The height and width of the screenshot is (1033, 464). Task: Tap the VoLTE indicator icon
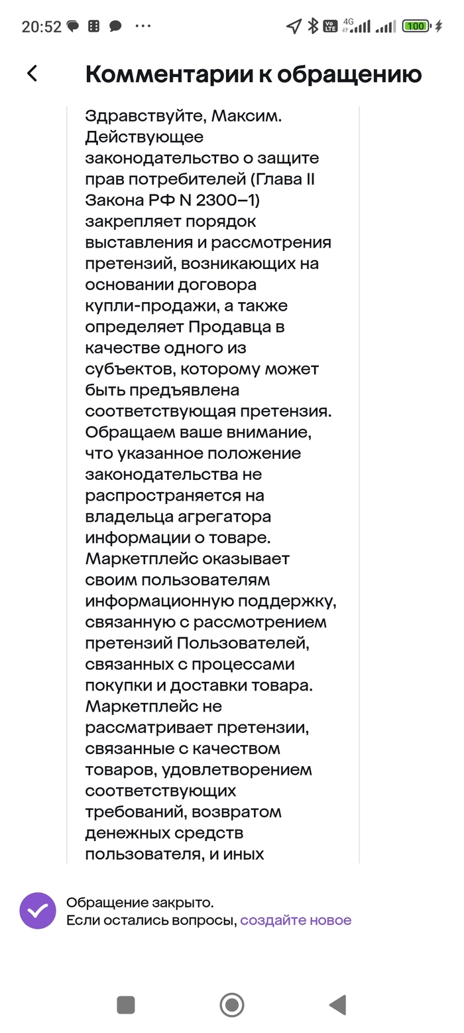pos(330,27)
